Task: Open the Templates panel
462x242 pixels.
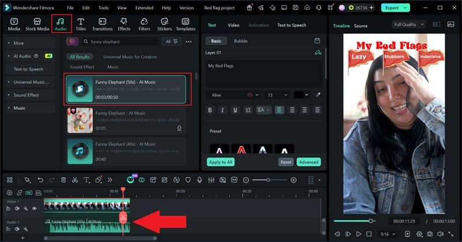Action: (x=185, y=24)
